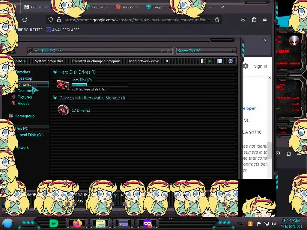Open the Firefox hamburger application menu

(x=265, y=19)
